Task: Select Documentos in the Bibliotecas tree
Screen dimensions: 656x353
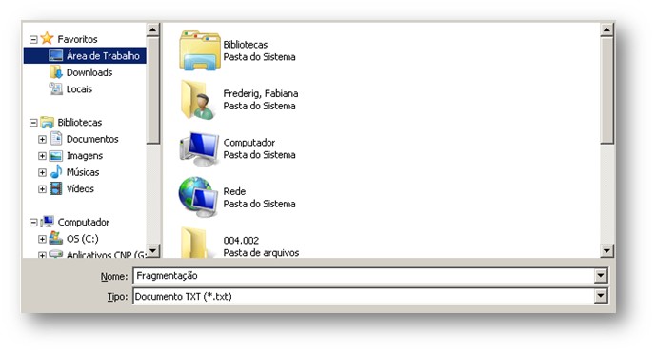Action: 92,139
